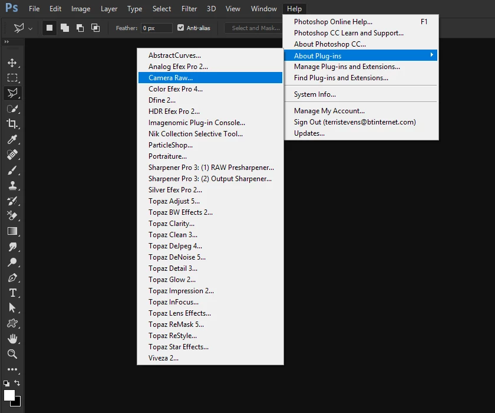
Task: Click the white foreground color swatch
Action: 9,395
